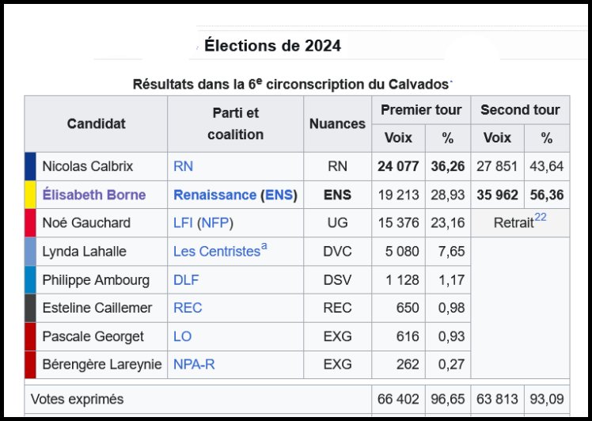Click the dark blue swatch beside Nicolas Calbrix
Image resolution: width=592 pixels, height=421 pixels.
pos(30,166)
